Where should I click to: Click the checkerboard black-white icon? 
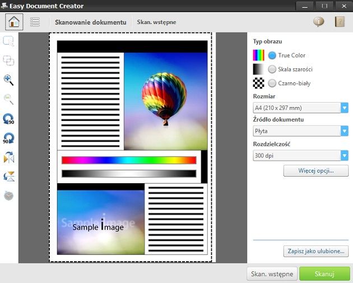(258, 83)
